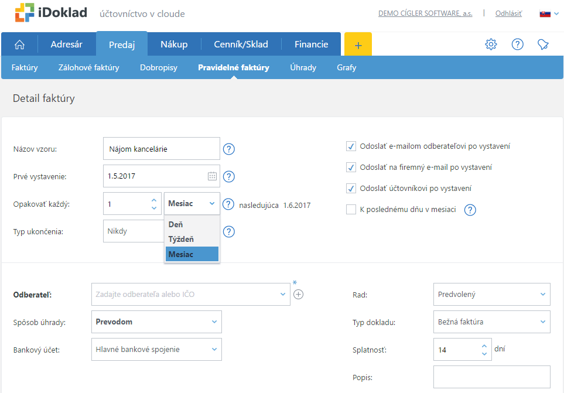Screen dimensions: 564x393
Task: Uncheck Odoslať e-mailom odberateľovi po vystavení
Action: (351, 146)
